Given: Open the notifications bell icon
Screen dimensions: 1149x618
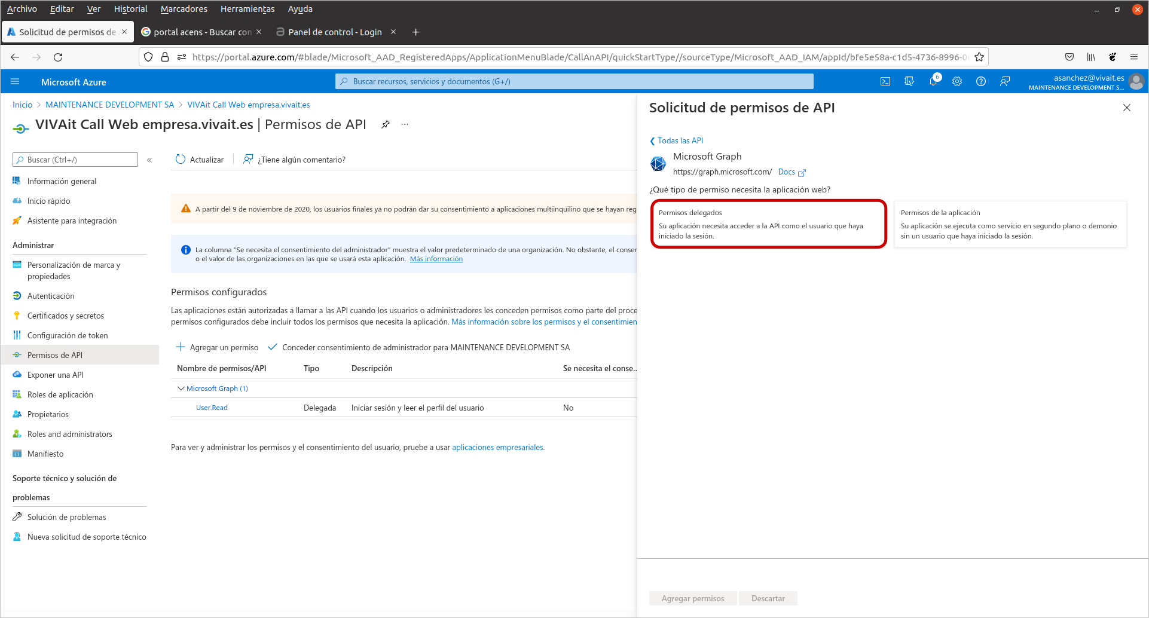Looking at the screenshot, I should [933, 82].
